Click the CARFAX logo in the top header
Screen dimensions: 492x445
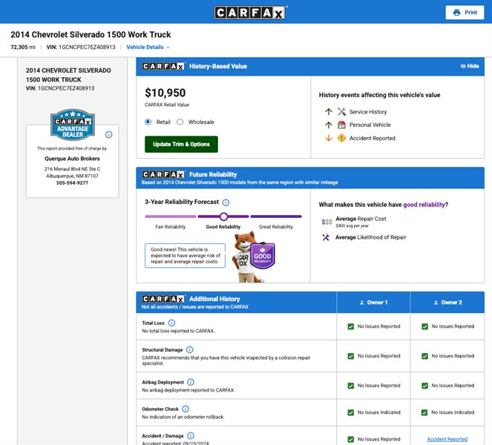(x=250, y=13)
